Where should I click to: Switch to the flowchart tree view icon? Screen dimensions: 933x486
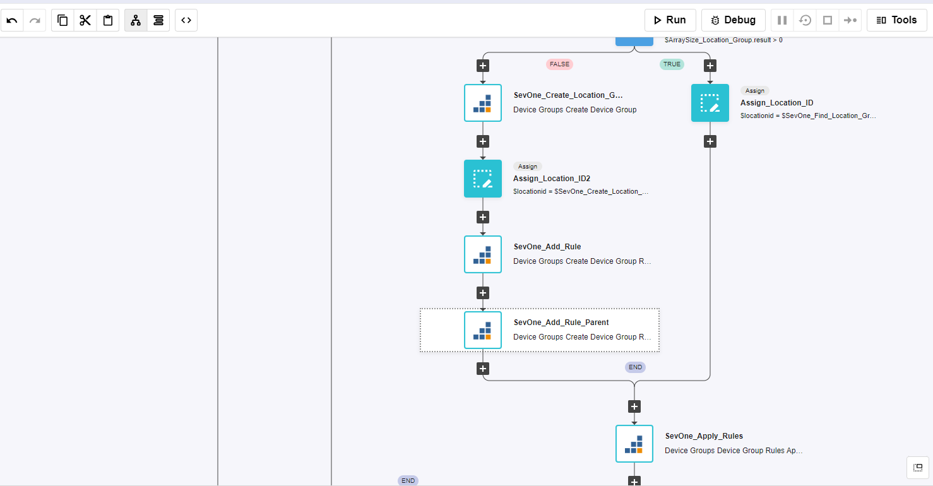click(136, 20)
